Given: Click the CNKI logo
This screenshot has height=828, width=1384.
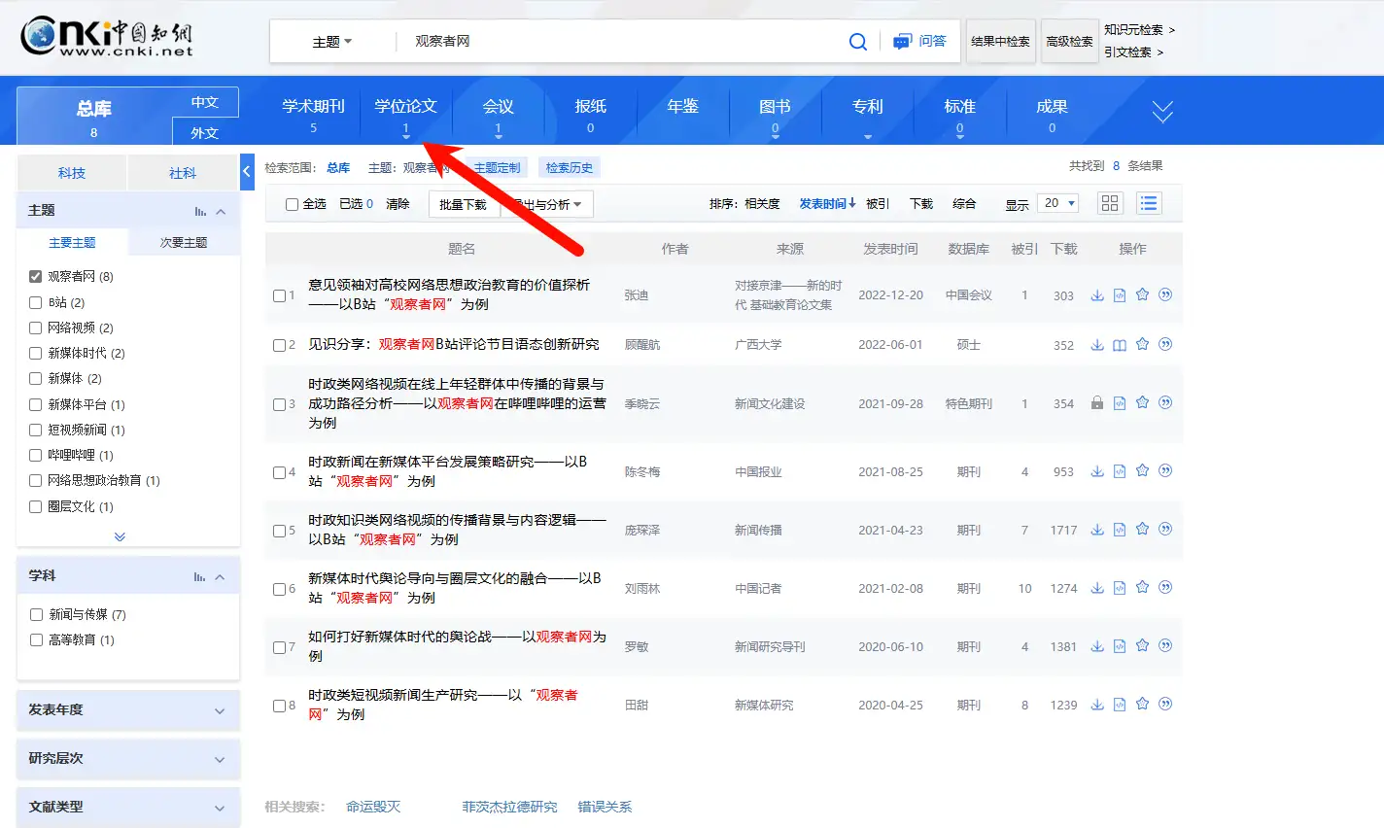Looking at the screenshot, I should [x=107, y=37].
